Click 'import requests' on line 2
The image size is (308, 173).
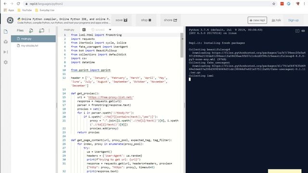pyautogui.click(x=83, y=39)
